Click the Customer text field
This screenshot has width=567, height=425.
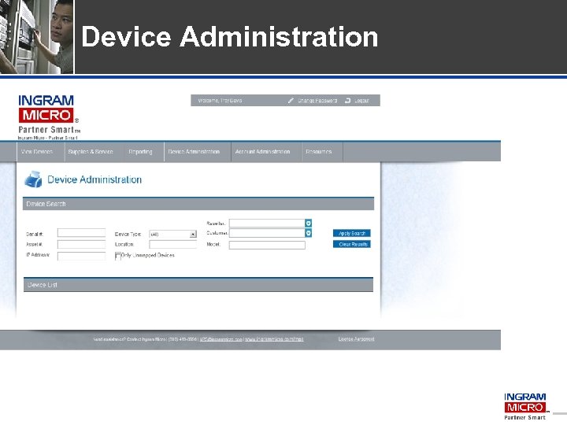pyautogui.click(x=267, y=233)
